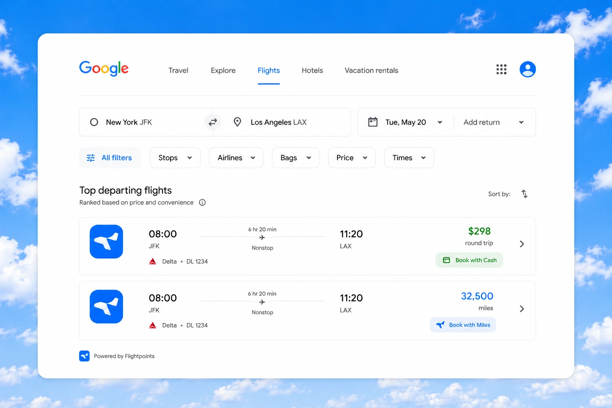Click the round trip label
Image resolution: width=612 pixels, height=408 pixels.
[x=479, y=243]
